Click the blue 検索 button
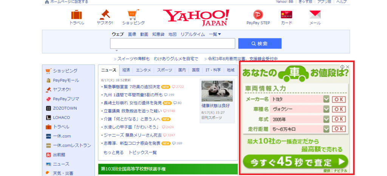Viewport: 387px width, 176px height. [x=260, y=44]
